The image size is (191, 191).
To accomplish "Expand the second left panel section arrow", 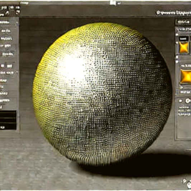I will point(17,72).
